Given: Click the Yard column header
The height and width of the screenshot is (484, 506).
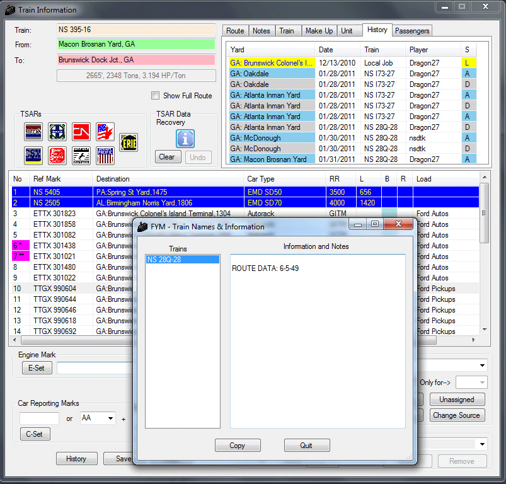Looking at the screenshot, I should [272, 50].
